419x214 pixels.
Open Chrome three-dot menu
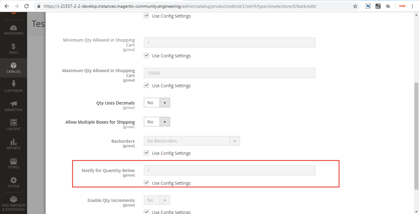pyautogui.click(x=413, y=6)
